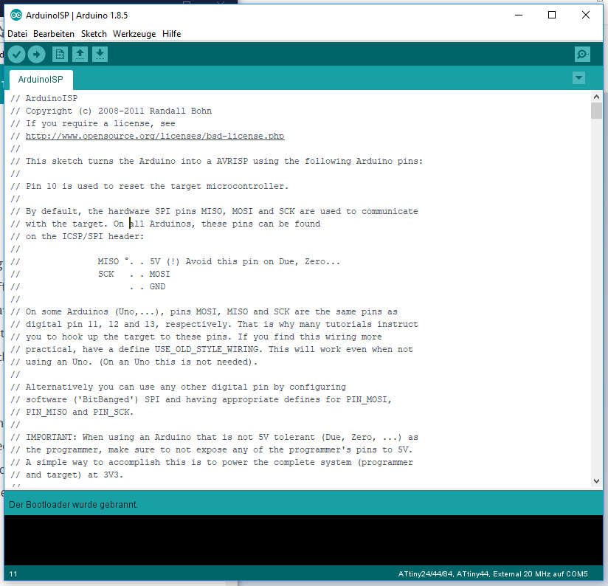
Task: Click the editor scrollbar down arrow
Action: 596,481
